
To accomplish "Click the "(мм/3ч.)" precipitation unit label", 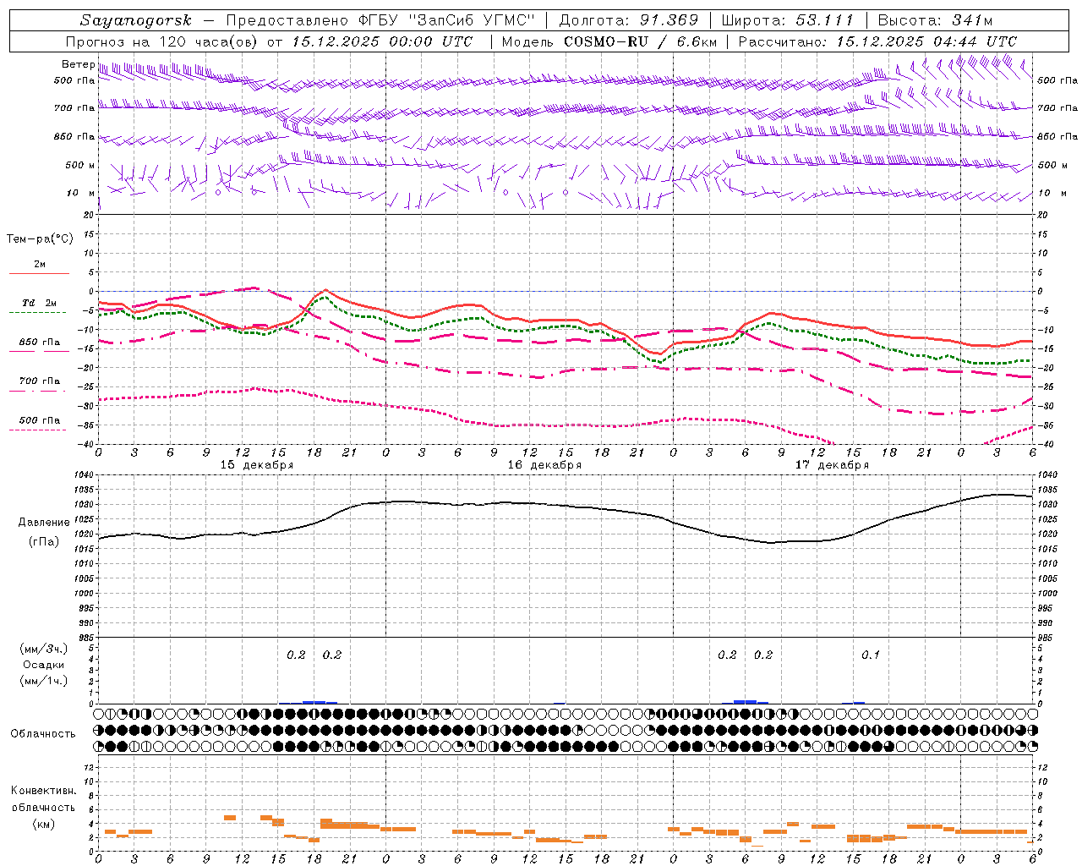I will pos(44,649).
